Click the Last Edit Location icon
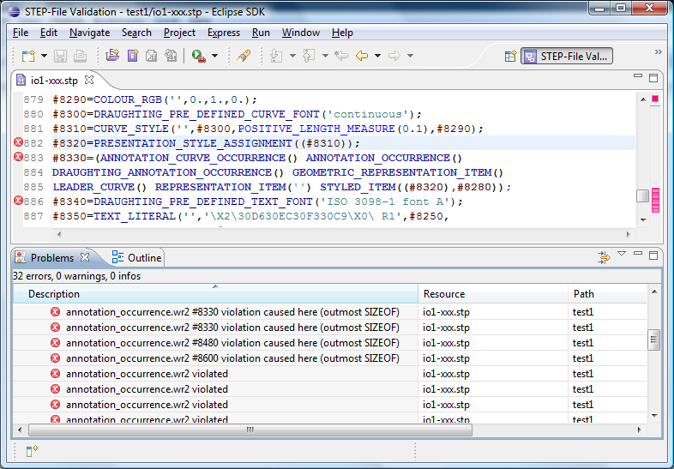The image size is (674, 469). pyautogui.click(x=341, y=56)
